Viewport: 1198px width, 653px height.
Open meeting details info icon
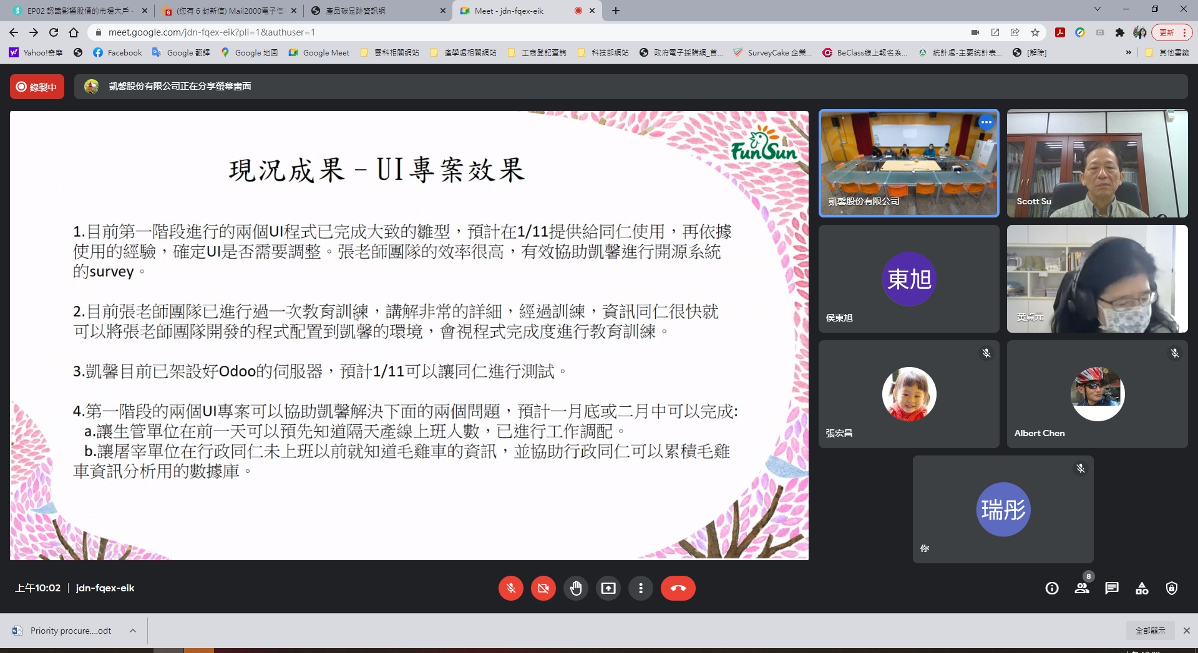click(1052, 588)
